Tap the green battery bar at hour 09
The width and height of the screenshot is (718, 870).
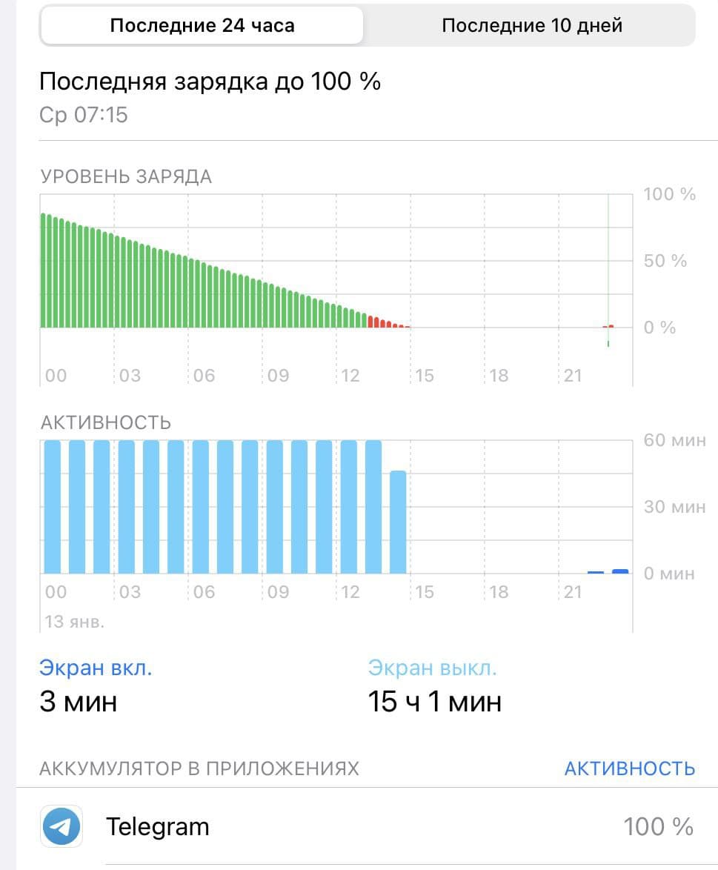265,305
